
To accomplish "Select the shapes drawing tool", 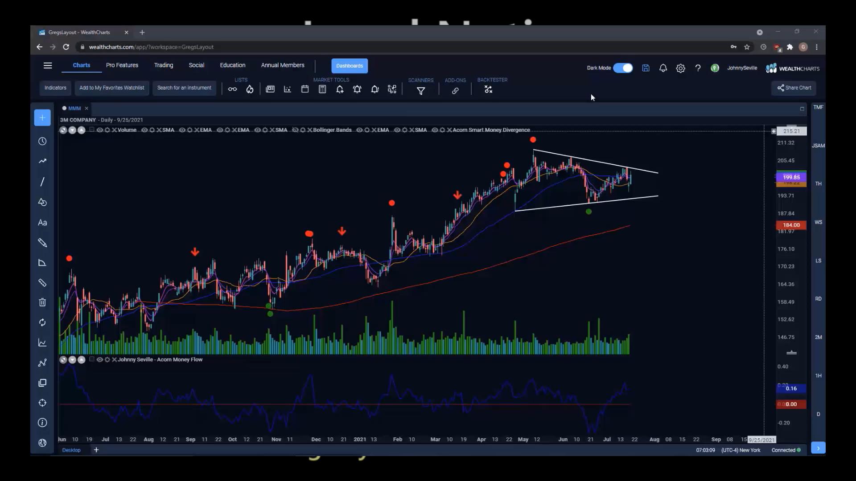I will 42,202.
